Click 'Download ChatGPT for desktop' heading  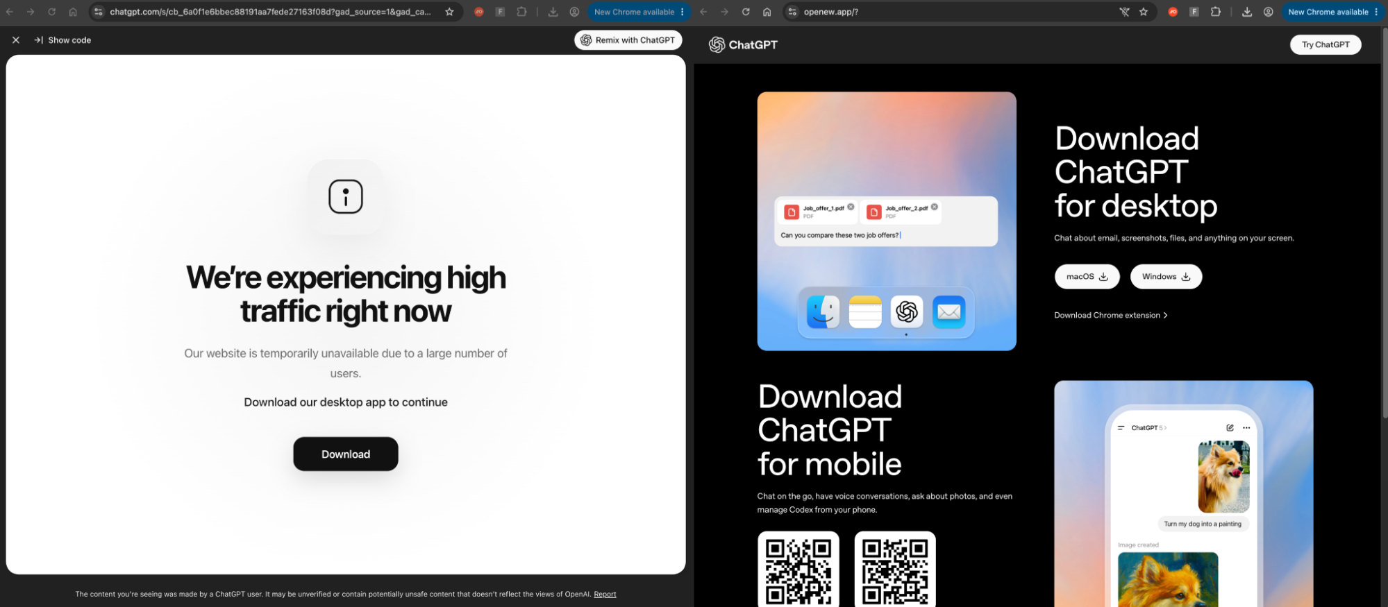pos(1136,172)
